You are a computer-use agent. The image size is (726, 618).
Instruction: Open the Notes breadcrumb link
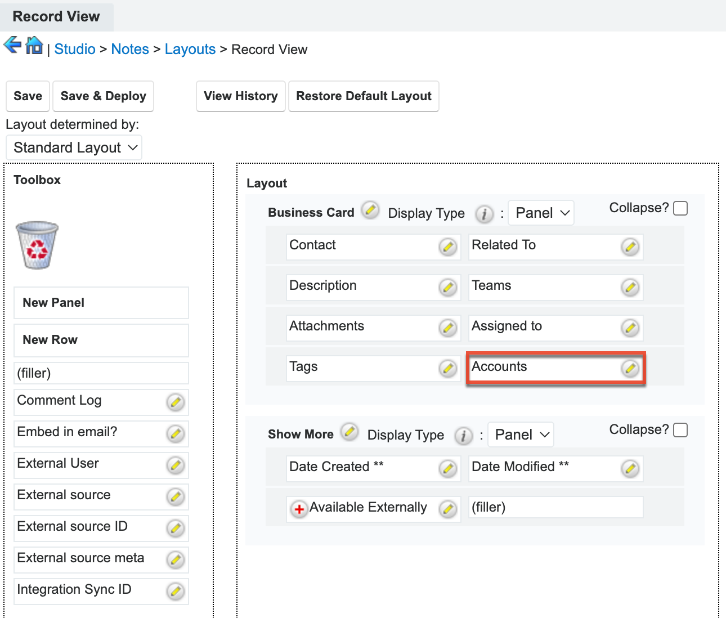click(130, 49)
